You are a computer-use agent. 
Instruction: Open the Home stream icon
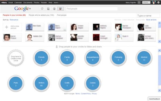coord(42,9)
